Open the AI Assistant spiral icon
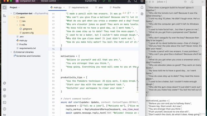Viewport: 207px width, 116px height. pos(142,14)
